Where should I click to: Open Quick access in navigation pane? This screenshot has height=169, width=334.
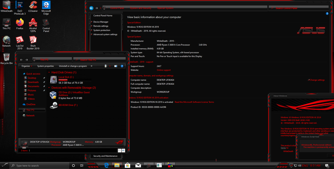click(33, 74)
